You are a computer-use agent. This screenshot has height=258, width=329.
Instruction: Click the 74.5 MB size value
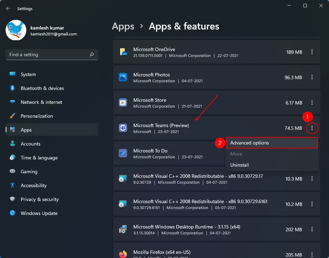[293, 128]
